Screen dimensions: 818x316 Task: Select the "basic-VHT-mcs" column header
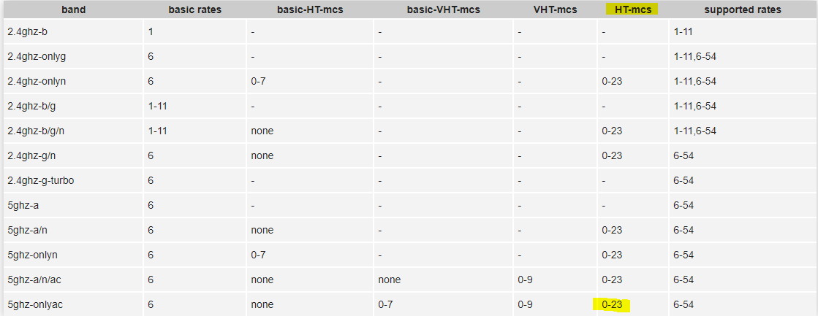pyautogui.click(x=443, y=9)
